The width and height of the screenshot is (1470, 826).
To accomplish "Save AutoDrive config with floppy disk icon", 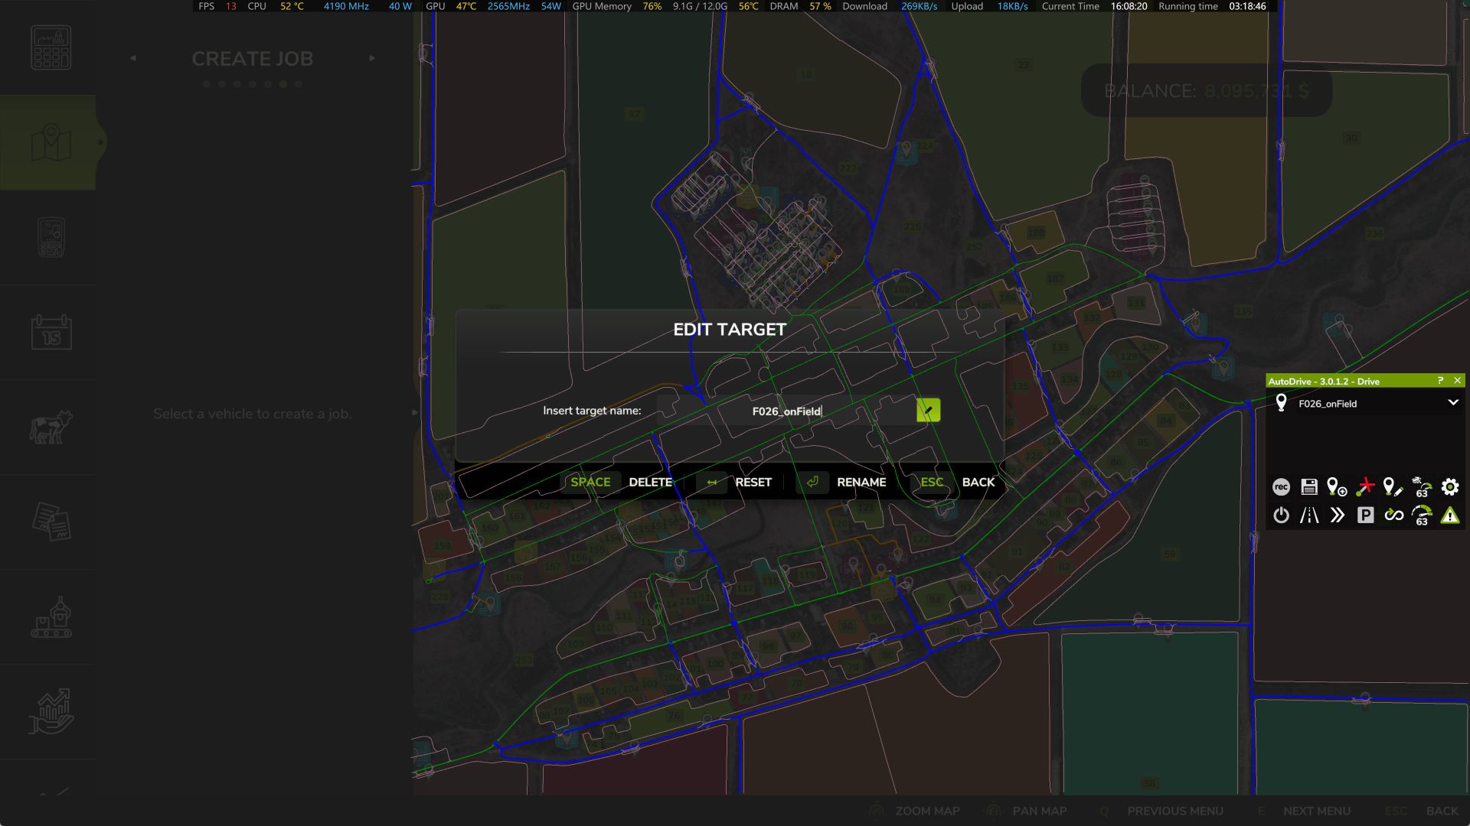I will 1309,487.
